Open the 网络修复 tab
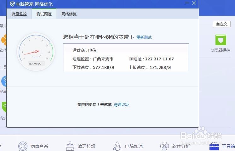Image resolution: width=235 pixels, height=151 pixels. point(69,14)
